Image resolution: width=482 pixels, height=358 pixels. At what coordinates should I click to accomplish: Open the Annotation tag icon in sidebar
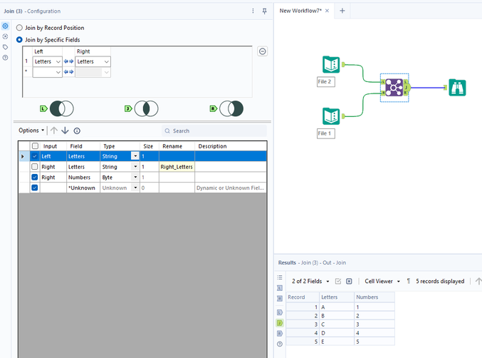click(x=5, y=47)
